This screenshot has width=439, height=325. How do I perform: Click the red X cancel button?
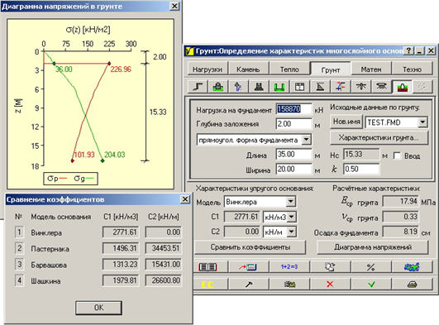pyautogui.click(x=330, y=284)
